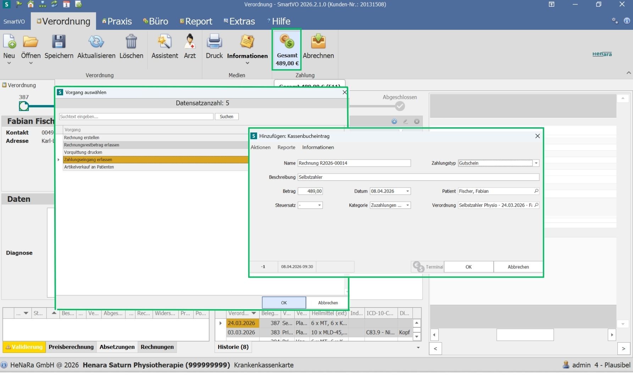Switch to the Büro ribbon tab
The image size is (633, 383).
click(155, 21)
